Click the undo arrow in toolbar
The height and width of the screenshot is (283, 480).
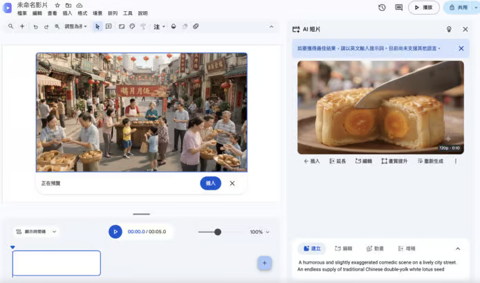[35, 27]
